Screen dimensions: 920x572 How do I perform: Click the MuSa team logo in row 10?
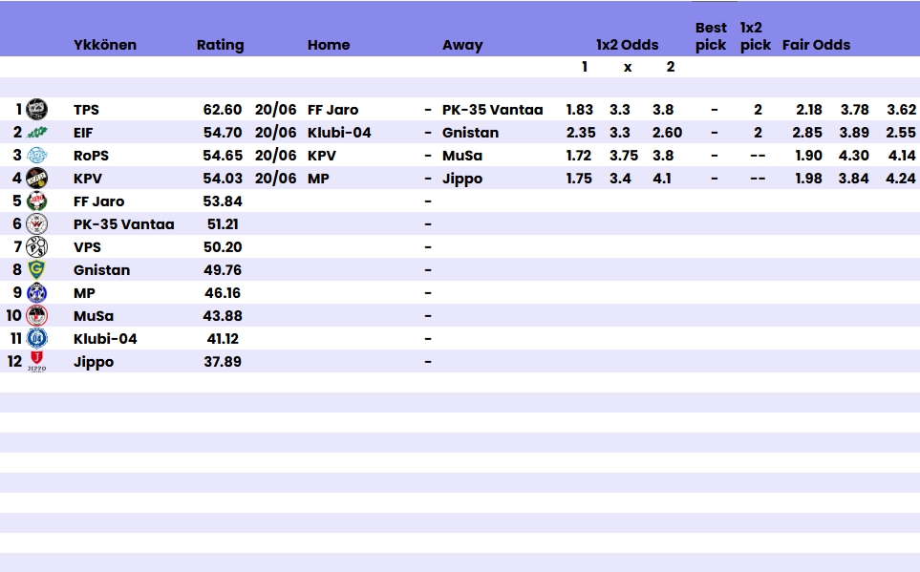click(x=36, y=316)
